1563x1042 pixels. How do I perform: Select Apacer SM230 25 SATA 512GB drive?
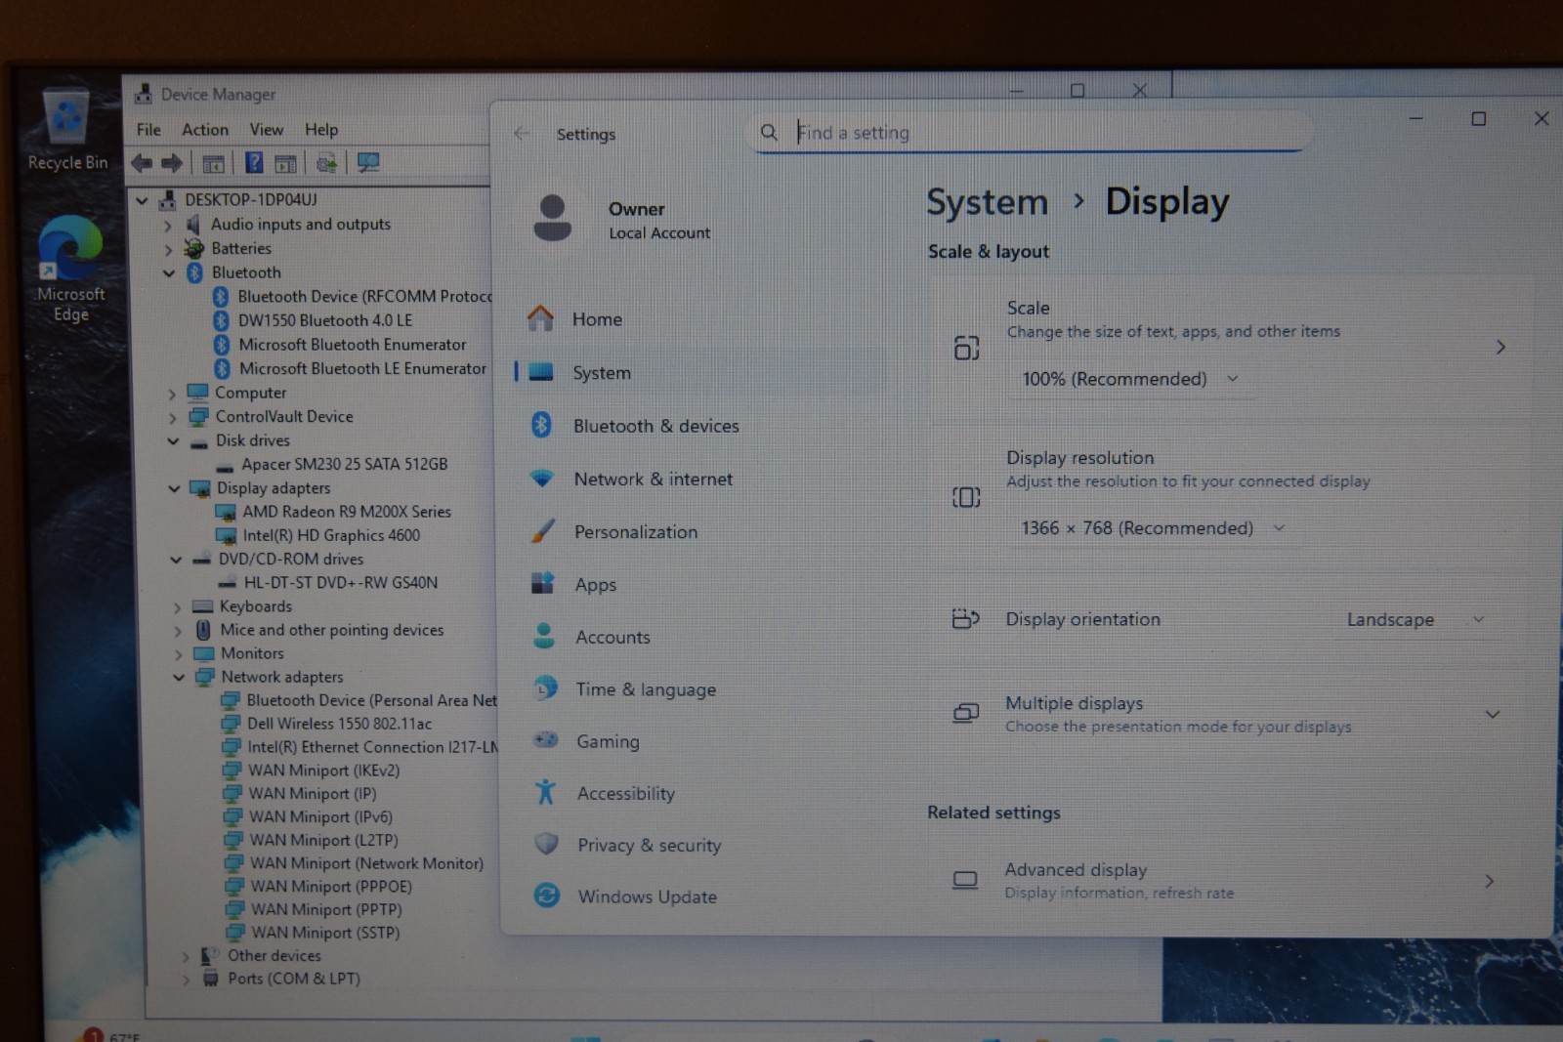click(x=345, y=464)
